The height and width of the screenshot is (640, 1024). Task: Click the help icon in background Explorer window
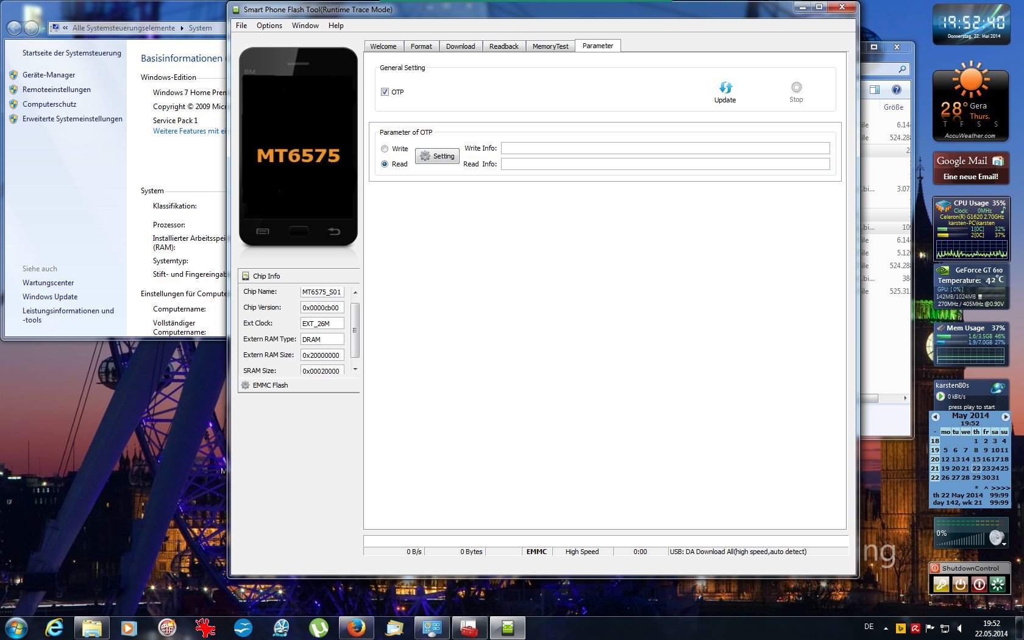(897, 90)
